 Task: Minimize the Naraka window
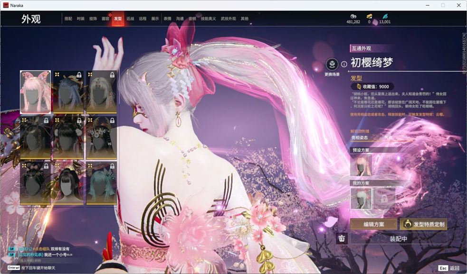coord(428,5)
